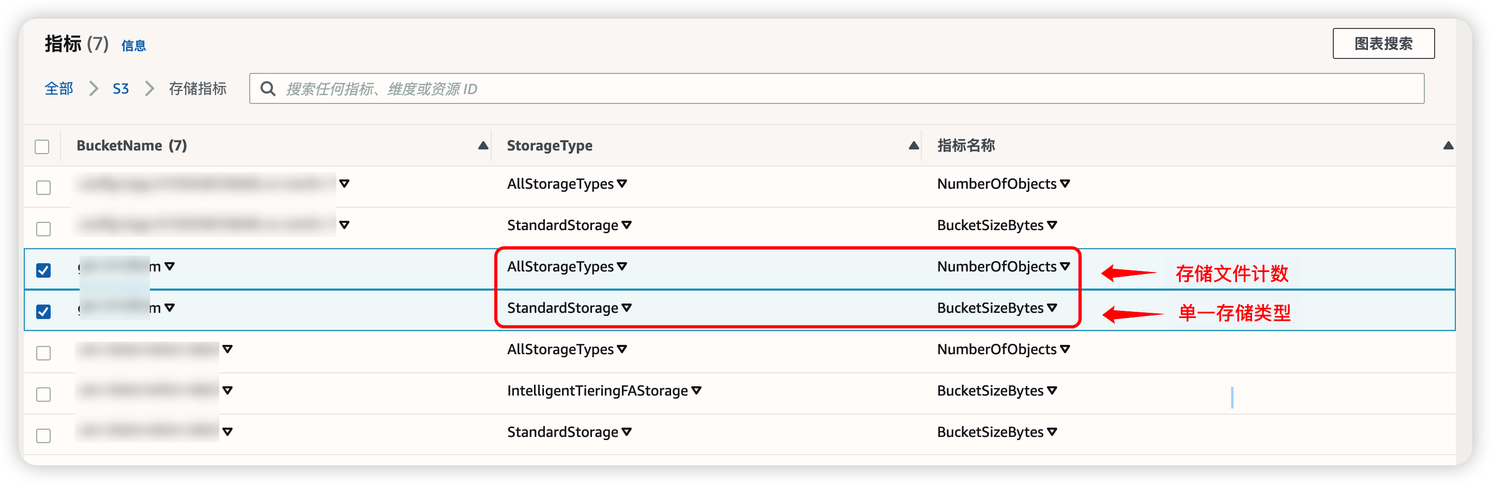Sort by BucketName column arrow
This screenshot has width=1491, height=484.
coord(483,145)
